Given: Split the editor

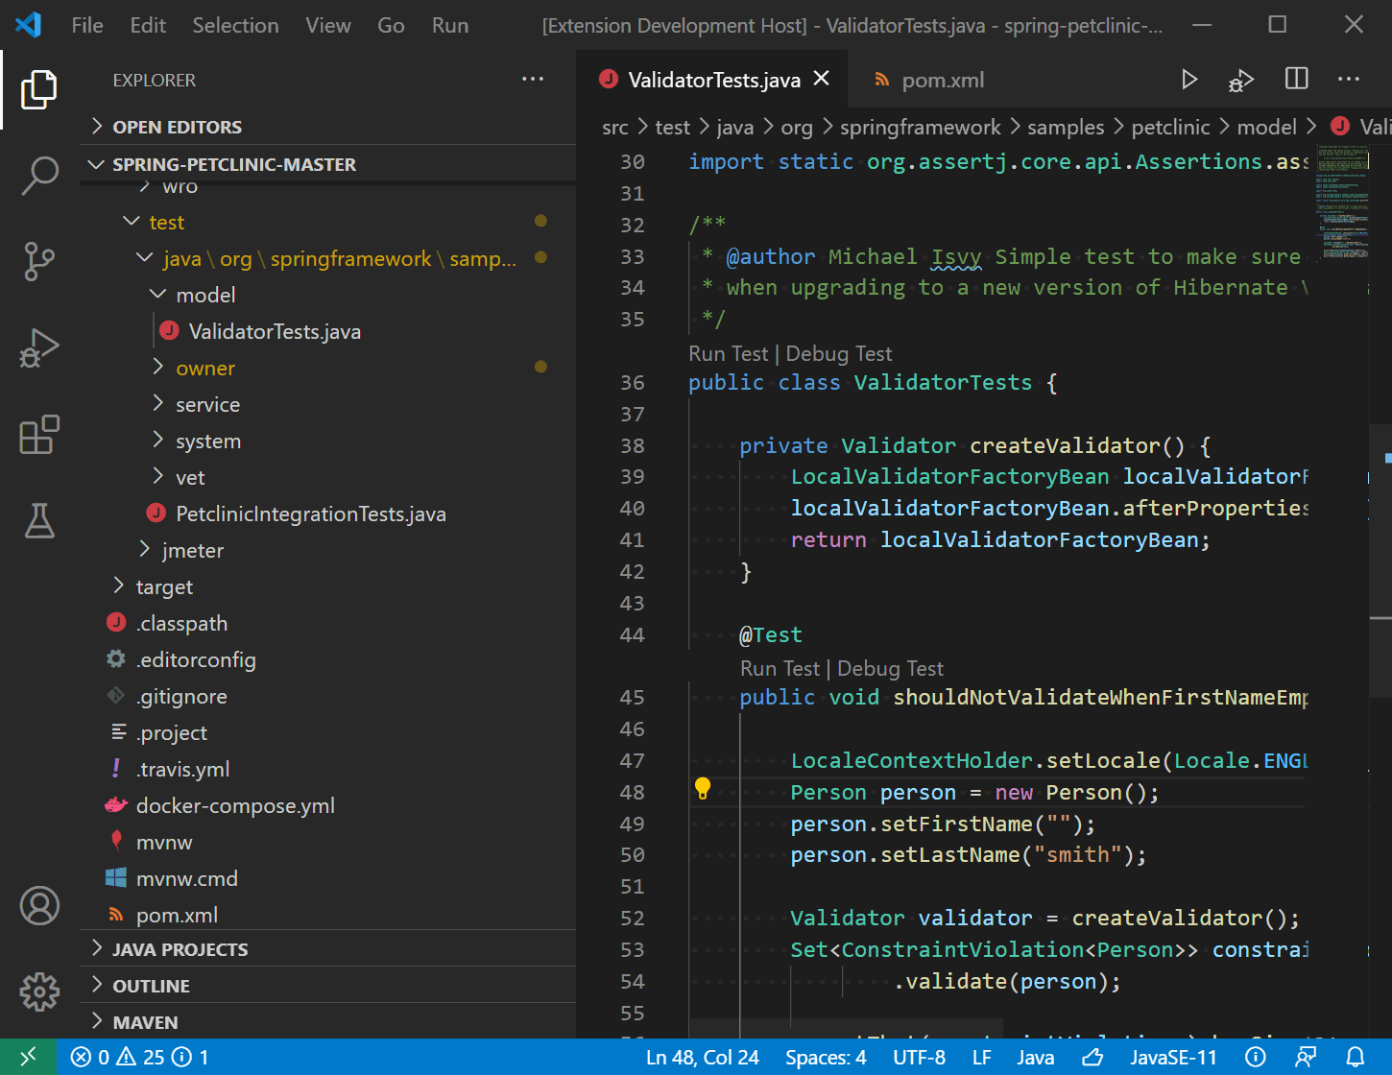Looking at the screenshot, I should point(1296,79).
